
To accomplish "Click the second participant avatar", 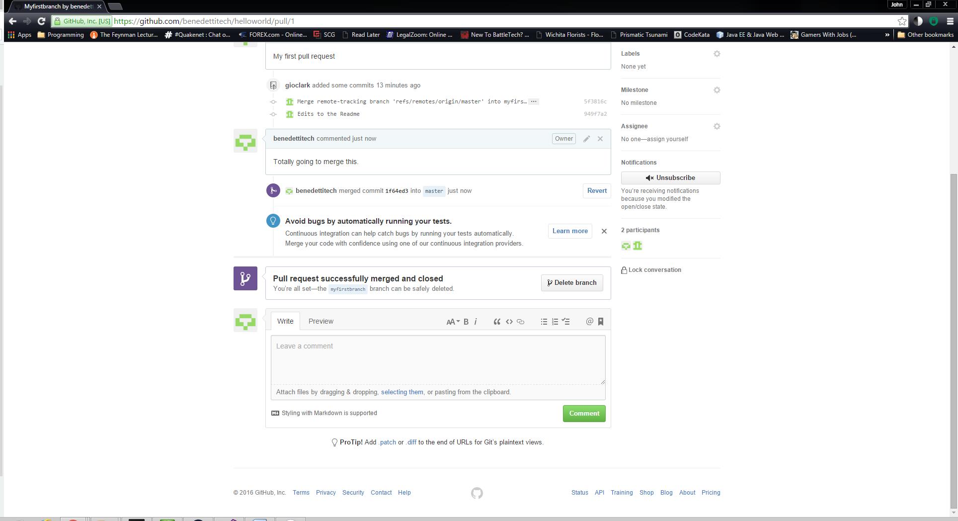I will coord(638,246).
